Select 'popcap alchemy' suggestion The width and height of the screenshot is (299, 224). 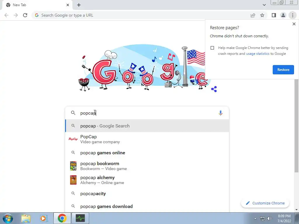[147, 180]
